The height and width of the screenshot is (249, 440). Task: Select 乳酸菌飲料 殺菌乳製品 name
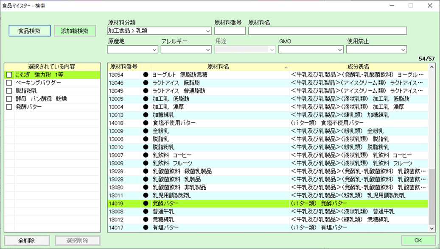182,171
